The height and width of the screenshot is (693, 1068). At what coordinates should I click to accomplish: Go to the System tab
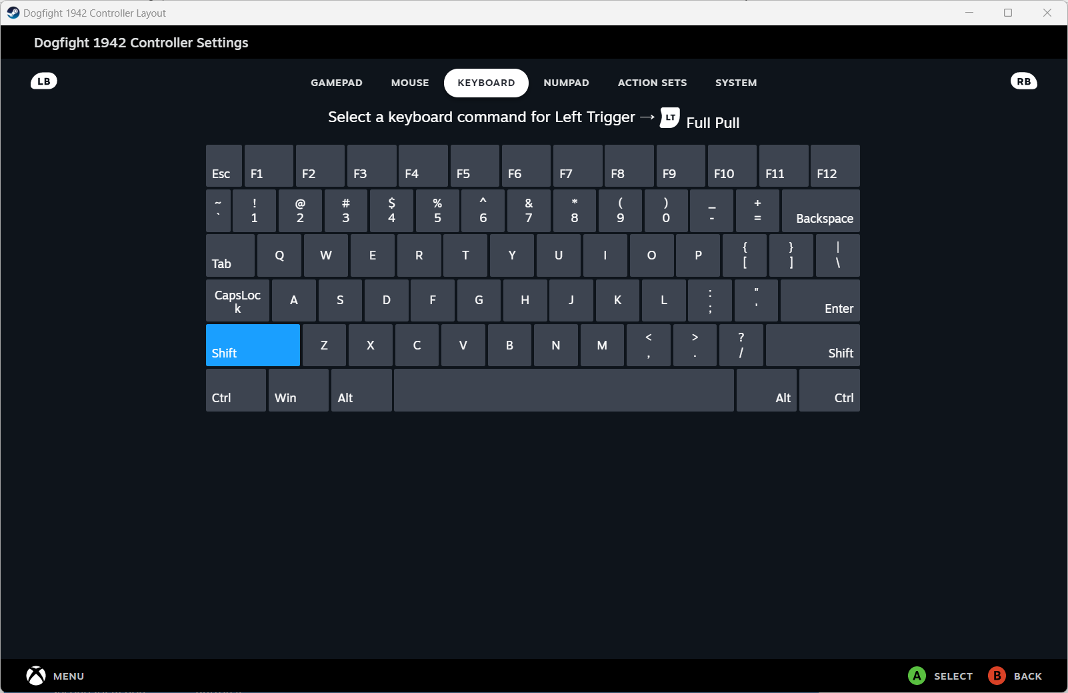click(x=736, y=83)
